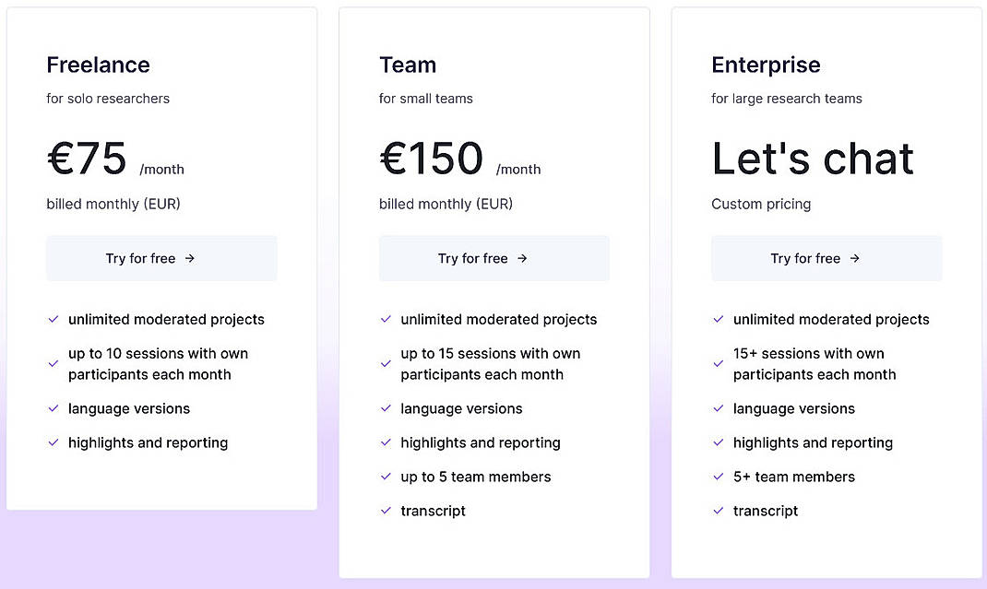This screenshot has width=987, height=589.
Task: Click the for small teams subtitle text
Action: click(x=426, y=99)
